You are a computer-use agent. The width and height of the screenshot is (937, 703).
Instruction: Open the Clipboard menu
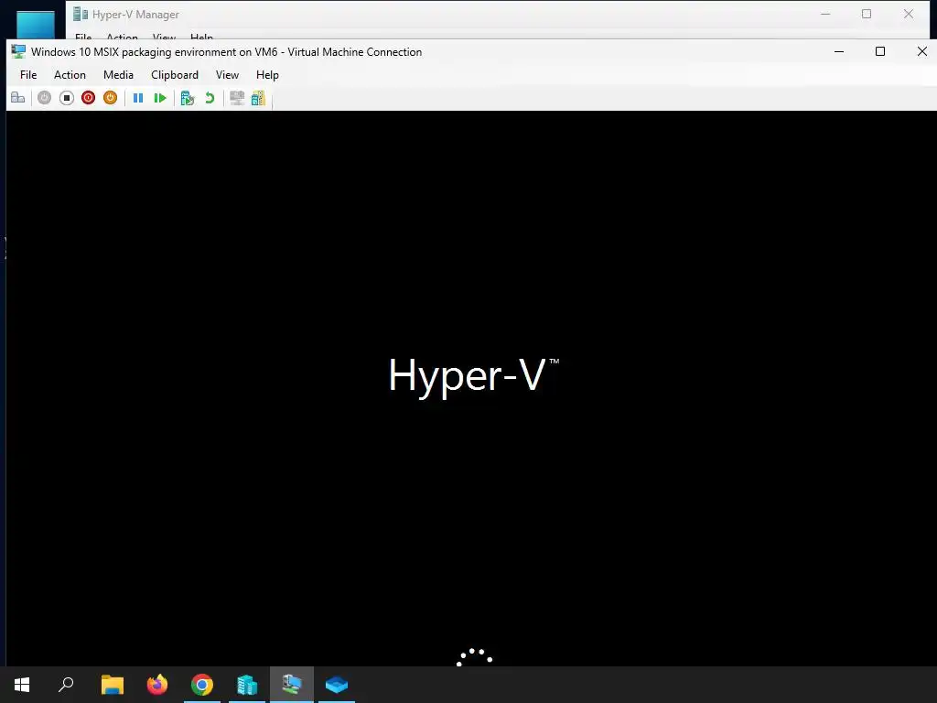click(x=175, y=75)
